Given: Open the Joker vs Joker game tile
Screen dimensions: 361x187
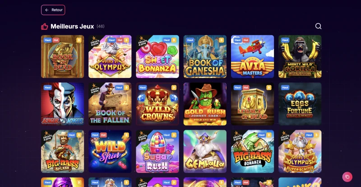Looking at the screenshot, I should click(62, 104).
